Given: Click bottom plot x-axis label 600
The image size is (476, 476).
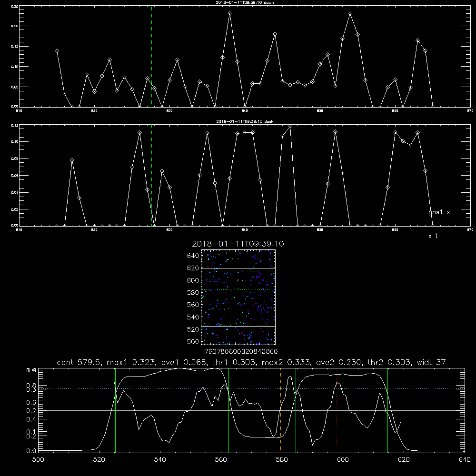Looking at the screenshot, I should pyautogui.click(x=343, y=459).
